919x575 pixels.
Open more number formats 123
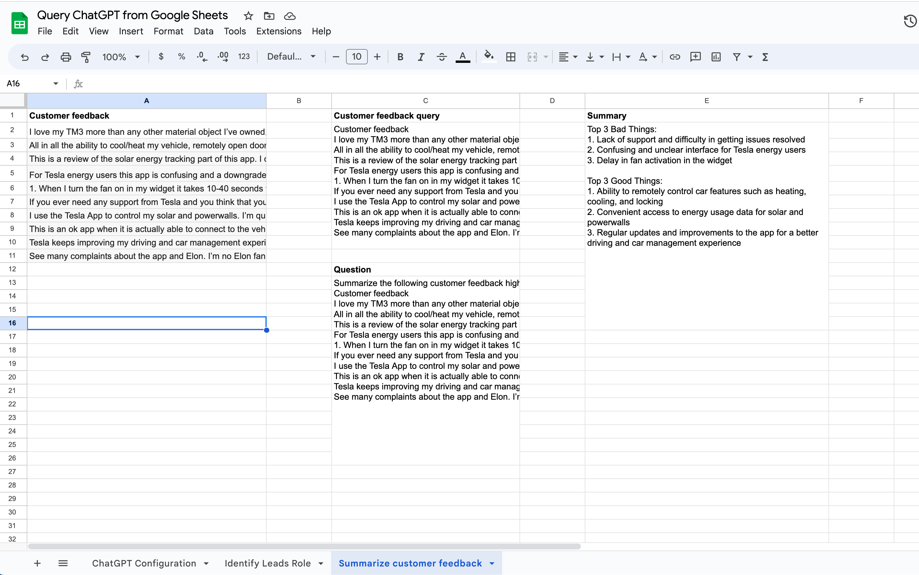tap(244, 57)
